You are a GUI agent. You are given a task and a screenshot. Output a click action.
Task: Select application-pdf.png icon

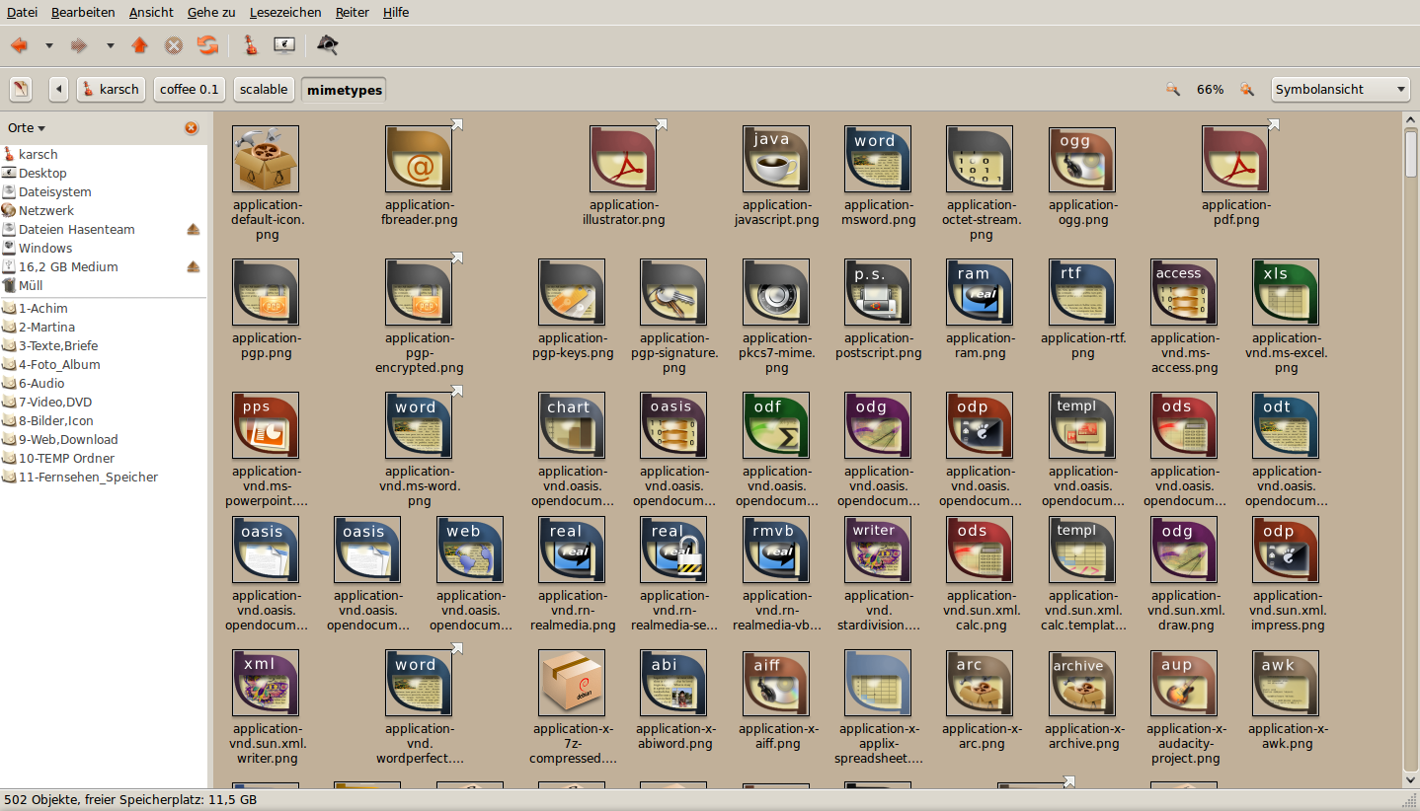1235,159
